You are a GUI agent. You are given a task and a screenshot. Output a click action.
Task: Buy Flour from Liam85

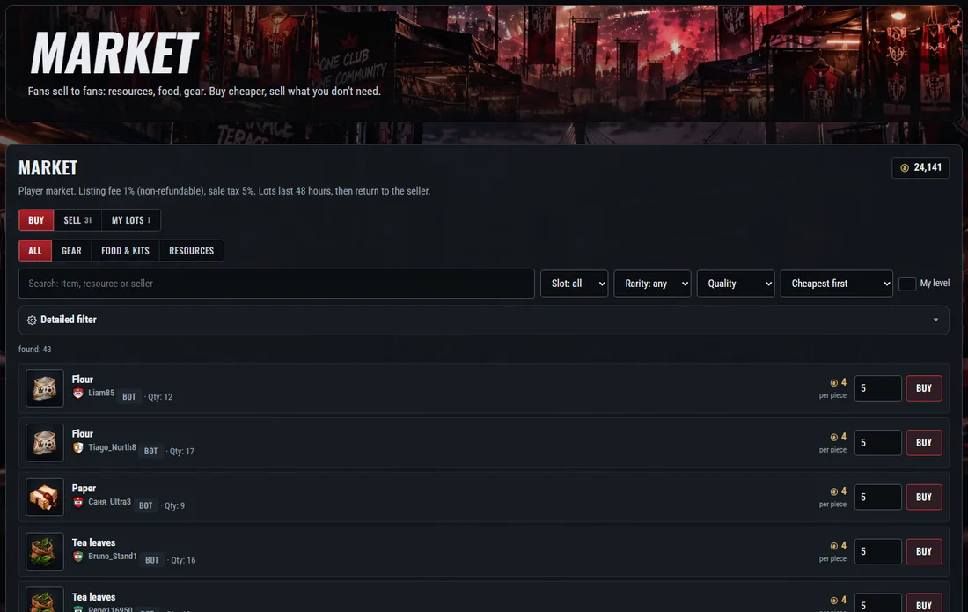(923, 388)
